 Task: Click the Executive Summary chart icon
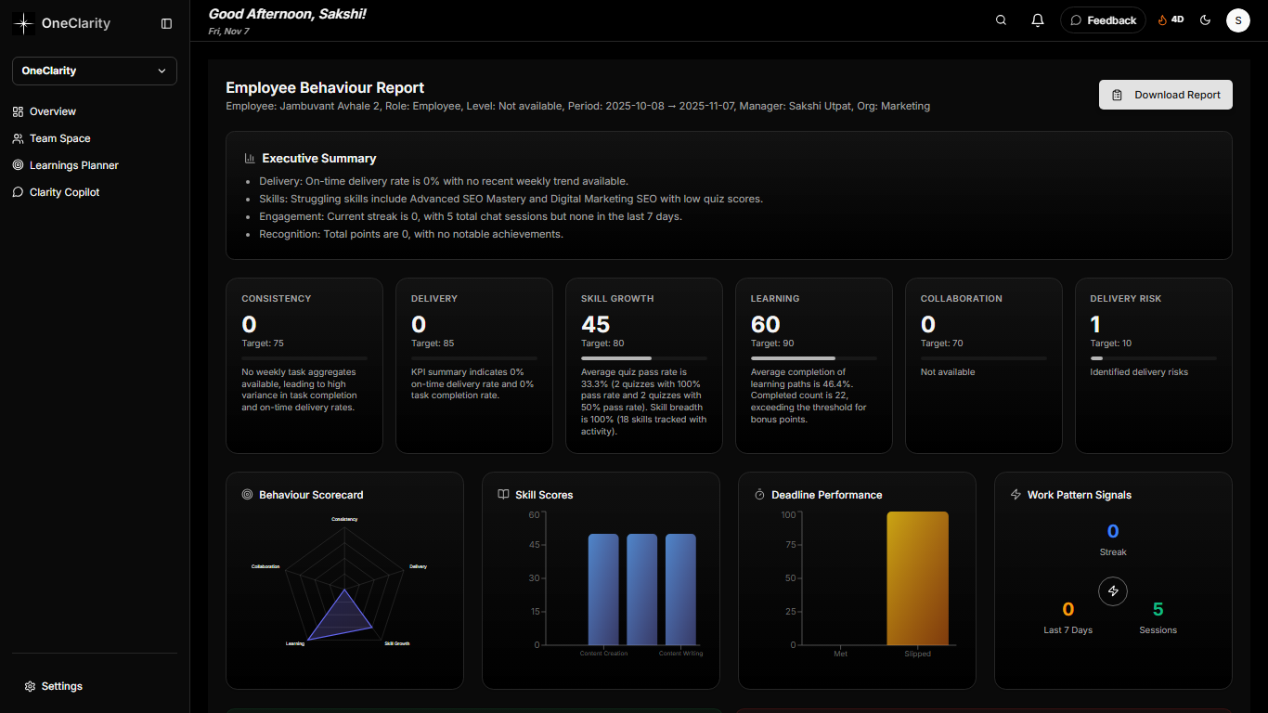pos(250,159)
